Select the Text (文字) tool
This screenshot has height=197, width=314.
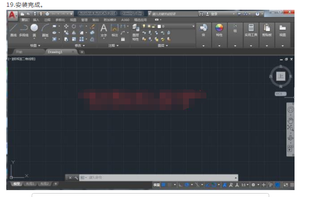pyautogui.click(x=104, y=30)
